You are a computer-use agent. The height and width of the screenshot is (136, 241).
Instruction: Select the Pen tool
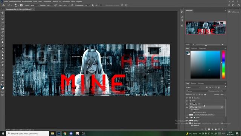[x=3, y=62]
